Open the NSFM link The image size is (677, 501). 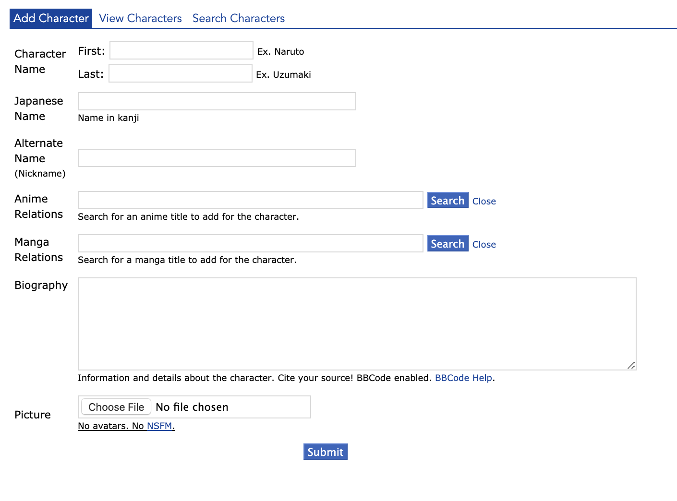[159, 426]
